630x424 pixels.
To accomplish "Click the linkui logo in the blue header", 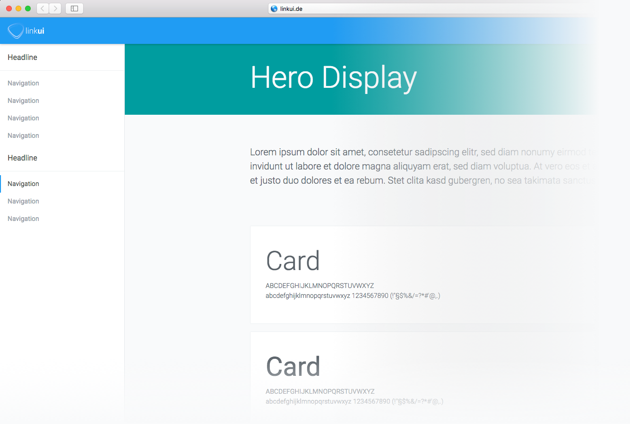I will 26,31.
